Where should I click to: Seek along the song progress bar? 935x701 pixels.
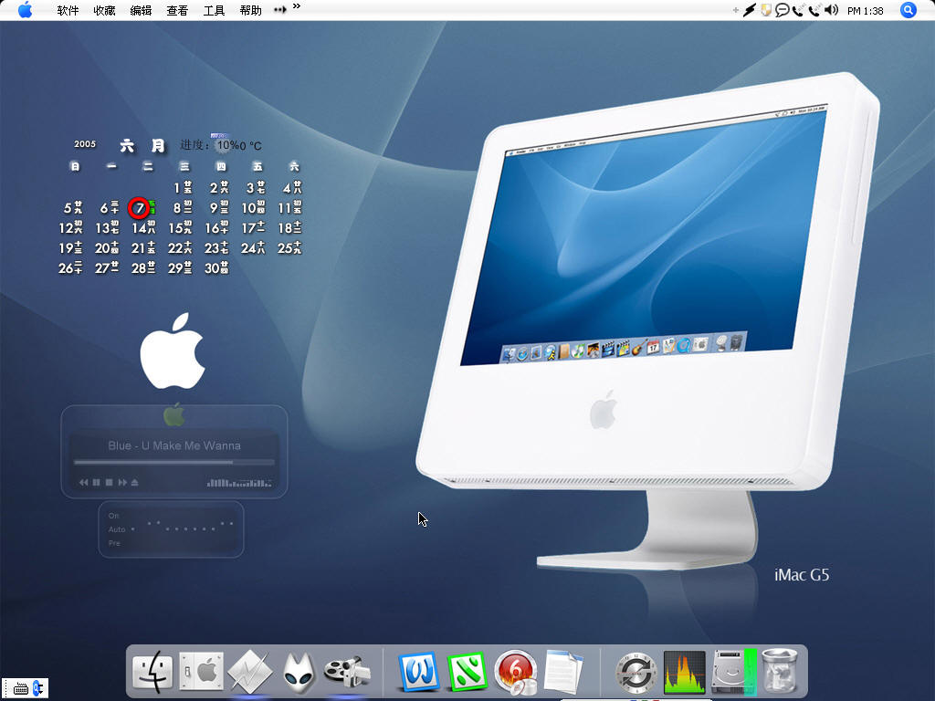174,462
